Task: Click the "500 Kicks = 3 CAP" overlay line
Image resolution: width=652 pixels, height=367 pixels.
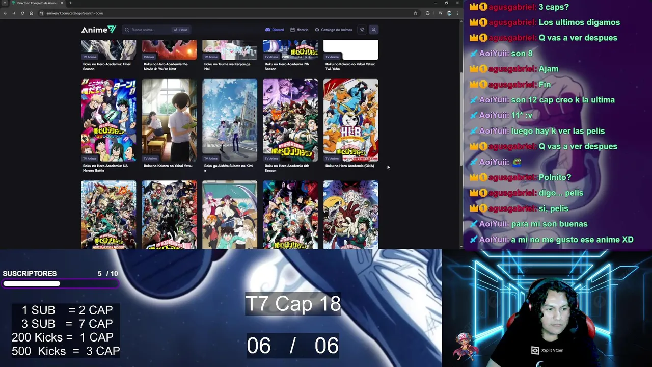Action: [x=66, y=351]
